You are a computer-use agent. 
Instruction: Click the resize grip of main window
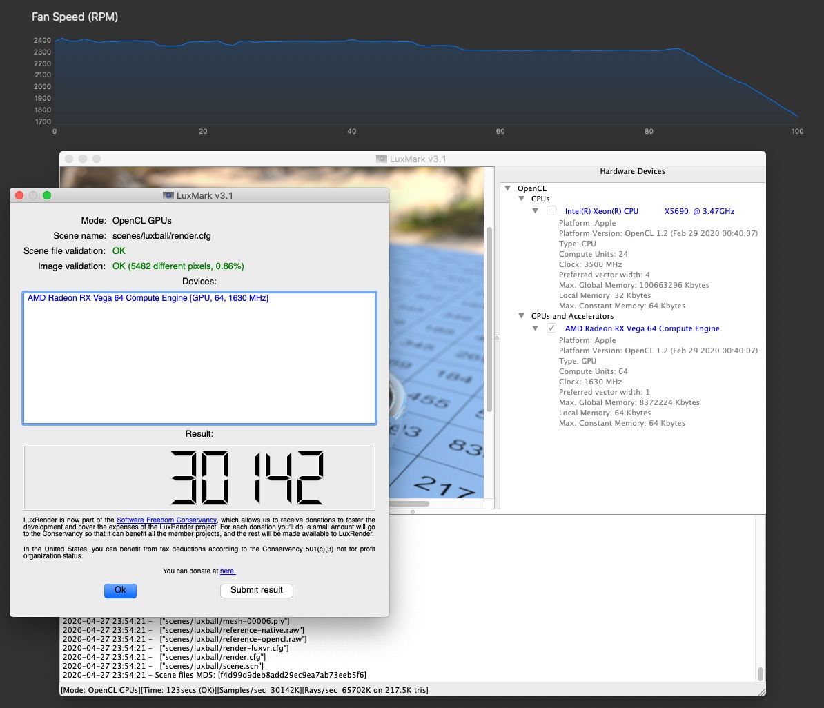[x=761, y=691]
